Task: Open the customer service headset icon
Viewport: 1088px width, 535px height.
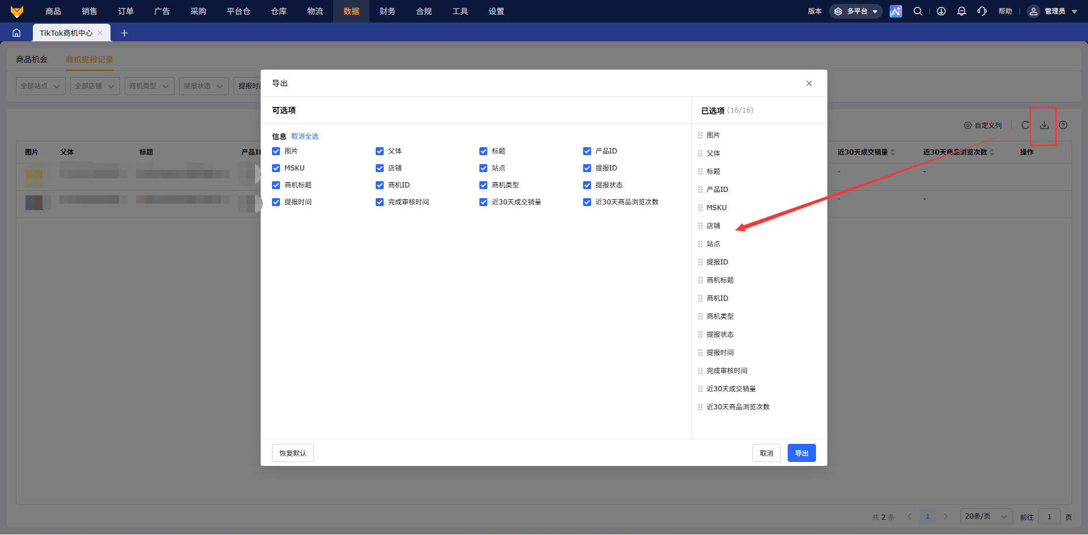Action: [x=982, y=11]
